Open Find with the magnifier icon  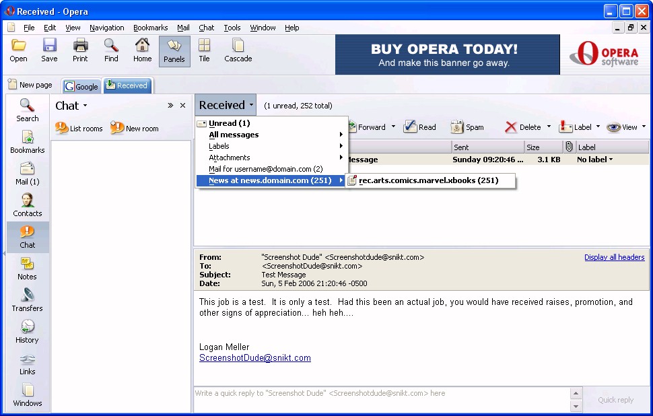coord(111,45)
